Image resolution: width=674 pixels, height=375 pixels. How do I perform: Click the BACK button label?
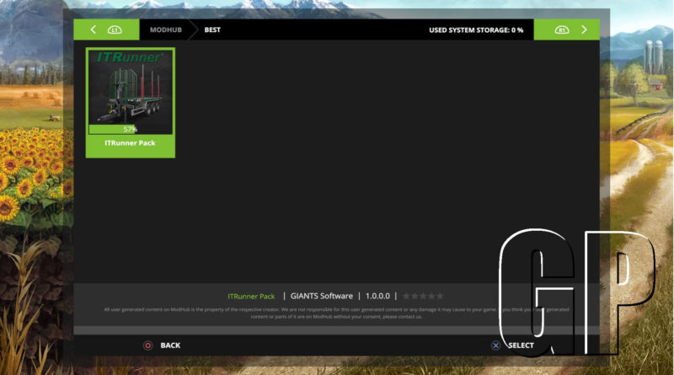[x=170, y=345]
